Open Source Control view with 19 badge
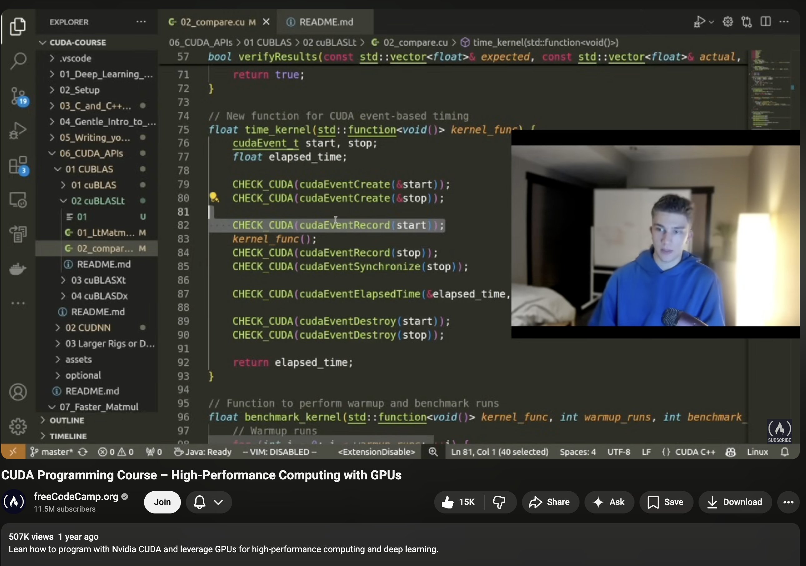This screenshot has height=566, width=806. [18, 96]
